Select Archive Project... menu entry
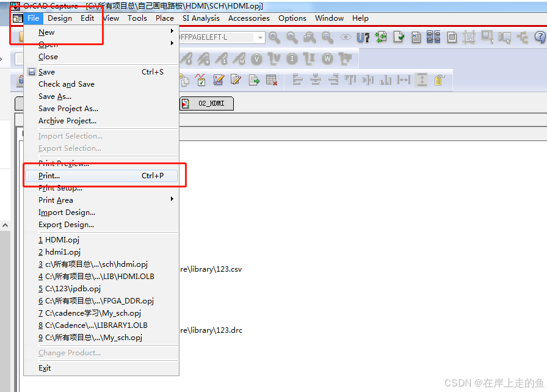Image resolution: width=547 pixels, height=392 pixels. 101,121
